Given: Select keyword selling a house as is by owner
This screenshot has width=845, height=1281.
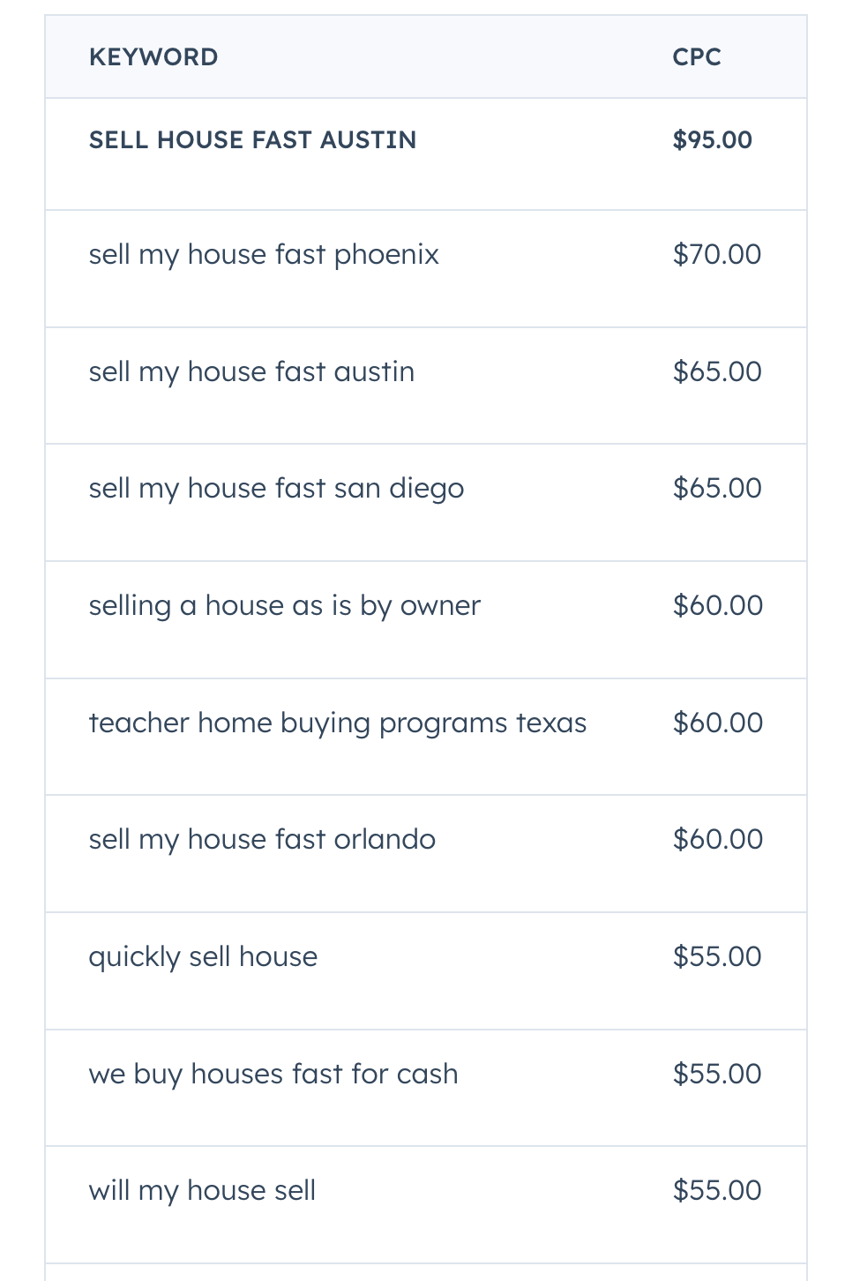Looking at the screenshot, I should point(285,606).
